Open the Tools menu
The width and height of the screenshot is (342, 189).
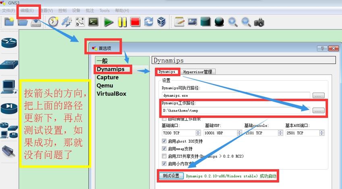pos(104,10)
